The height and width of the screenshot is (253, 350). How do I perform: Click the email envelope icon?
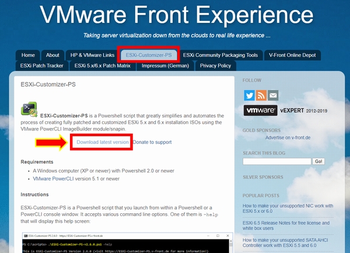tap(273, 95)
